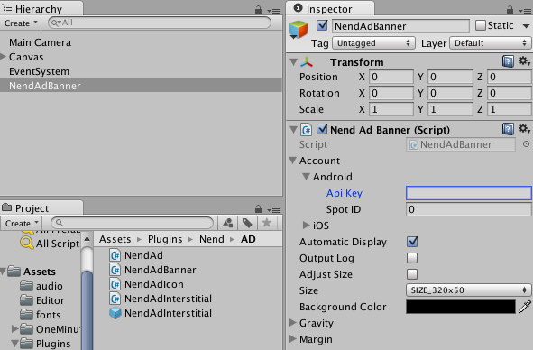
Task: Click the All Scripts search magnifier icon
Action: pos(26,244)
